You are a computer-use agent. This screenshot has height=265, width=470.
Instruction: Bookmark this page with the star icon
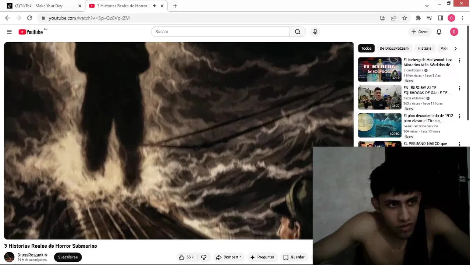click(405, 18)
